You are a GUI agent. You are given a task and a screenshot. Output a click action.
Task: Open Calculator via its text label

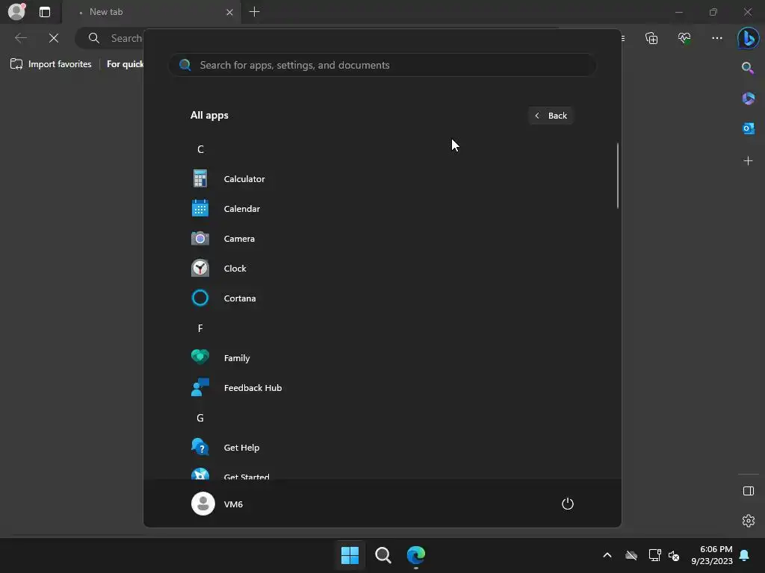click(244, 179)
